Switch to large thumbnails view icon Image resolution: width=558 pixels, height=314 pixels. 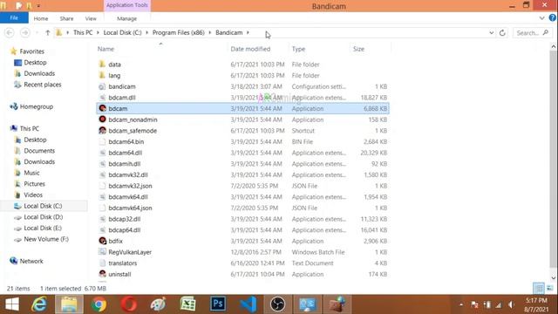[550, 288]
